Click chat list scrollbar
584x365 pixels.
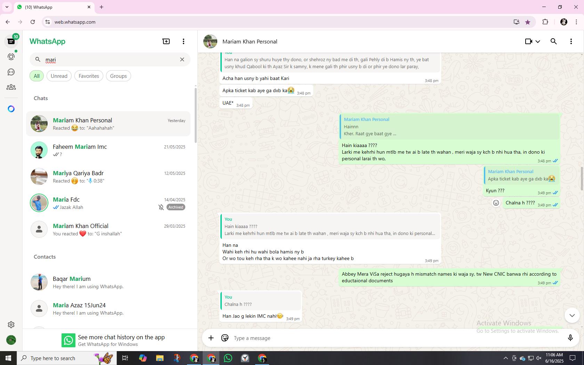point(196,115)
